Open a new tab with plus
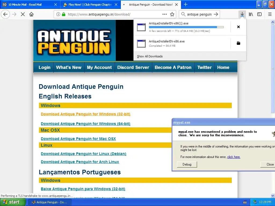275x206 pixels. click(186, 4)
